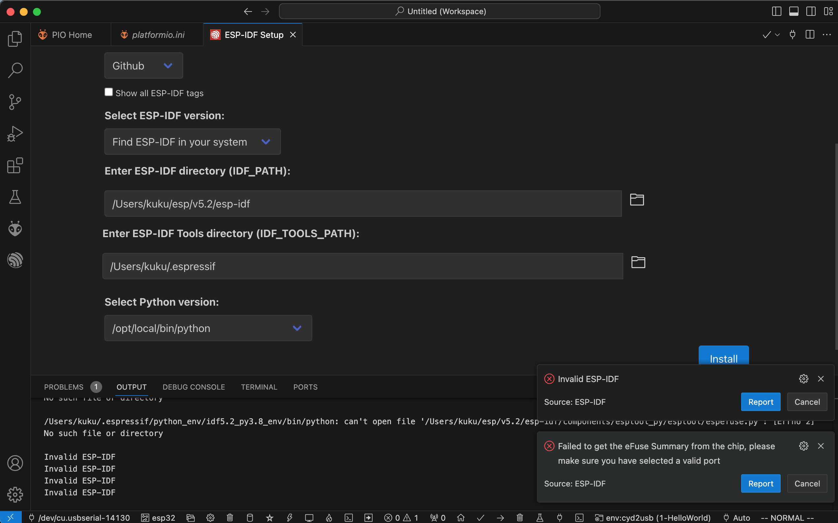This screenshot has height=523, width=838.
Task: Open the Explorer view in the activity bar
Action: 15,39
